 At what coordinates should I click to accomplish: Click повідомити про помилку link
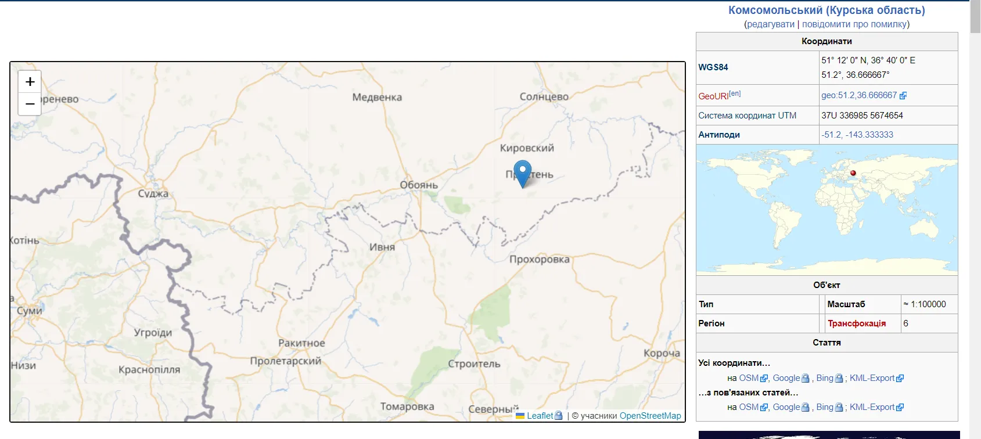(x=854, y=24)
